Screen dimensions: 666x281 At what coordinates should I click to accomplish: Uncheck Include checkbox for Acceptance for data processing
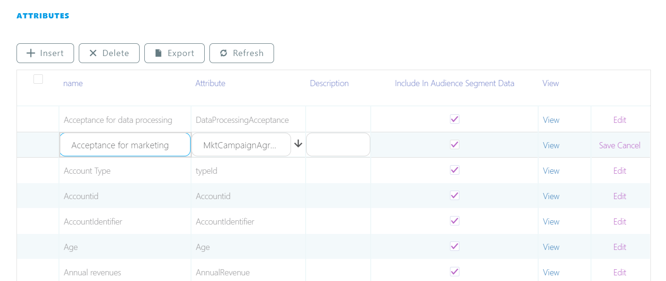[454, 119]
